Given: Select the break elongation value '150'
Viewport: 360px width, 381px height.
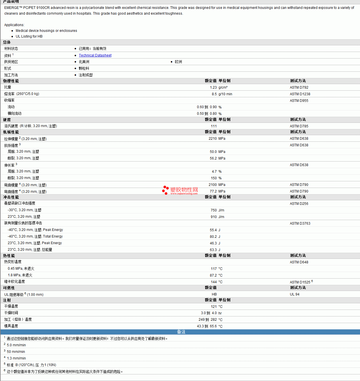Looking at the screenshot, I should coord(214,178).
